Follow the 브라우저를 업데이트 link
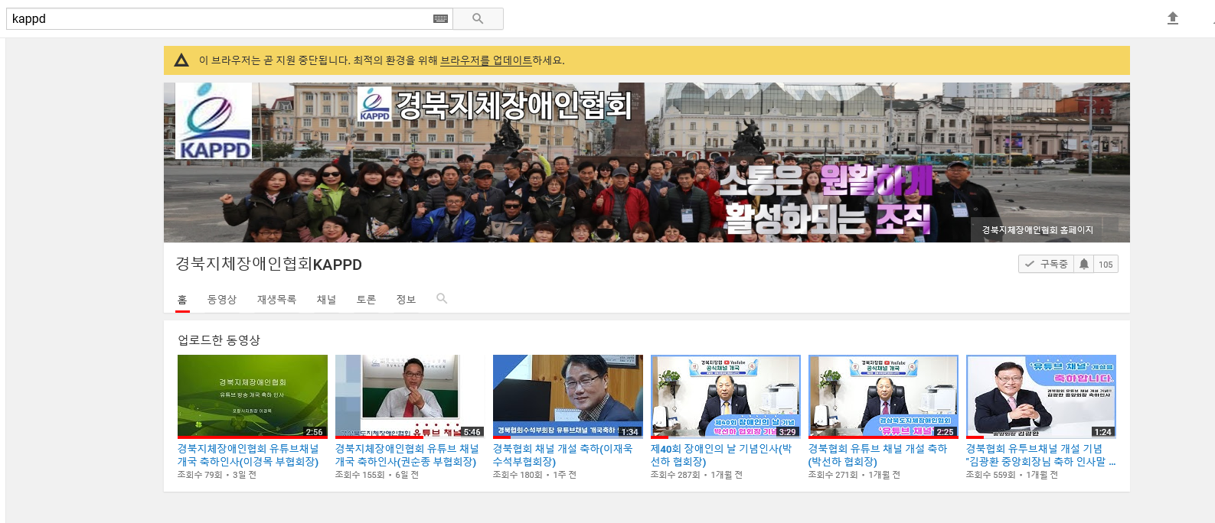1215x523 pixels. (x=485, y=60)
